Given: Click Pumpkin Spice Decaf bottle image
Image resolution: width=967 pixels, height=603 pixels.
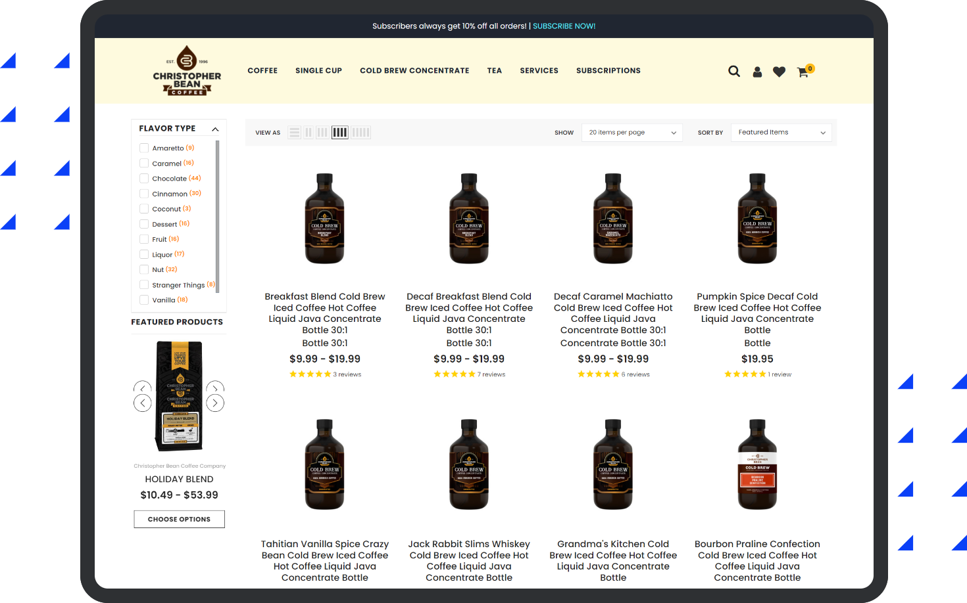Looking at the screenshot, I should [x=757, y=219].
